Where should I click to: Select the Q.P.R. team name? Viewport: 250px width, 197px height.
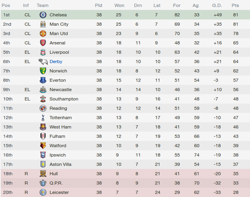click(x=56, y=183)
